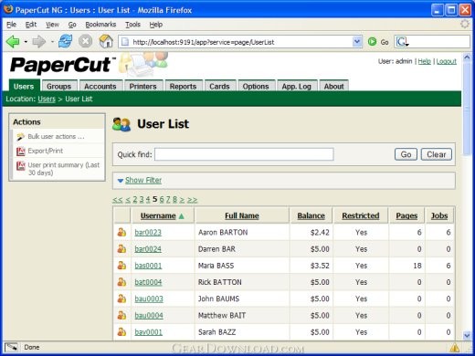Click the green Go icon beside the address bar
The image size is (475, 356).
[x=372, y=41]
